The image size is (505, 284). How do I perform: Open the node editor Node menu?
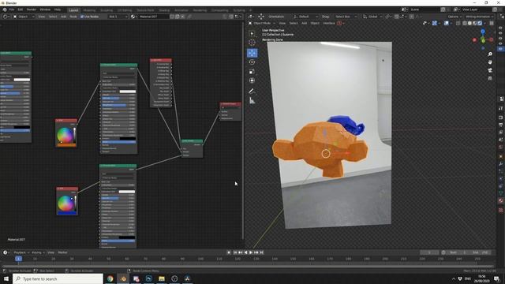[73, 17]
